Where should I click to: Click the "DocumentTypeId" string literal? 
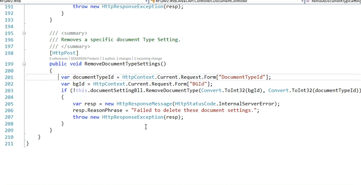[242, 77]
